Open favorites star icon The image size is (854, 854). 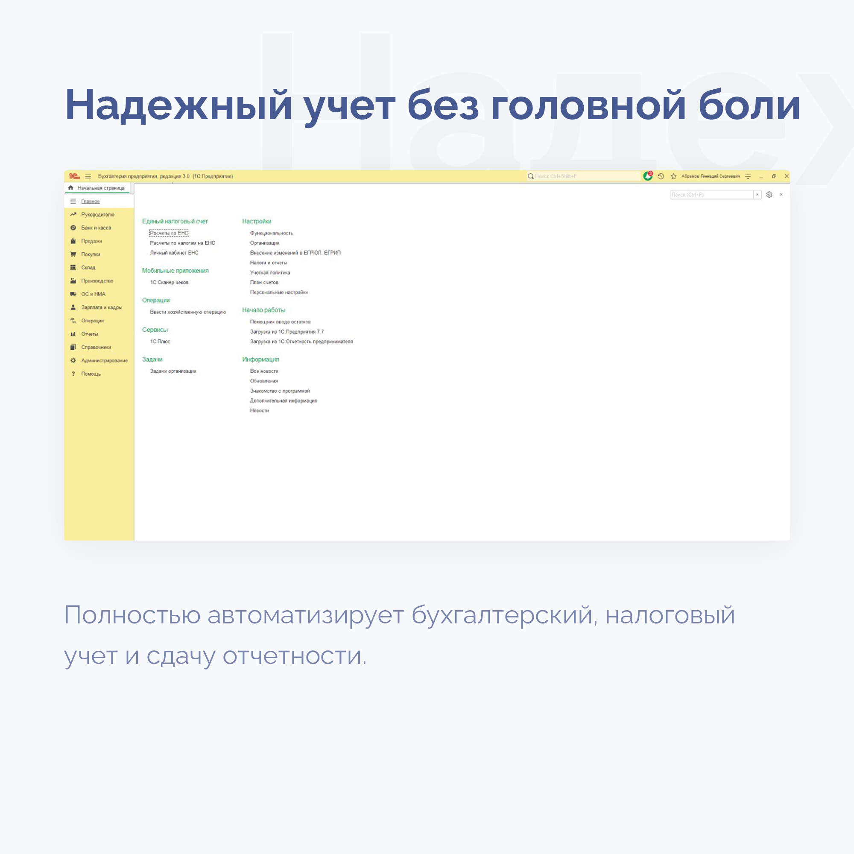click(674, 176)
